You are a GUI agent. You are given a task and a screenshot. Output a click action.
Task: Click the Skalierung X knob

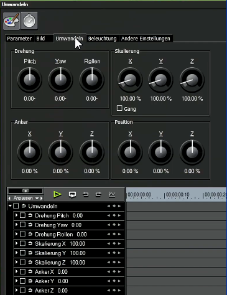[x=130, y=80]
